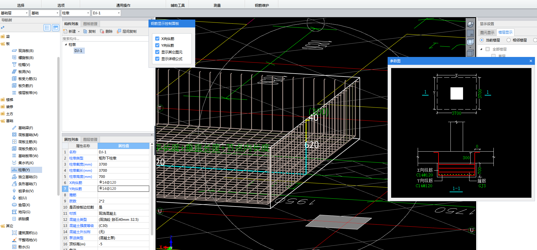Select 独立基础(D) item
This screenshot has width=537, height=250.
click(x=25, y=177)
